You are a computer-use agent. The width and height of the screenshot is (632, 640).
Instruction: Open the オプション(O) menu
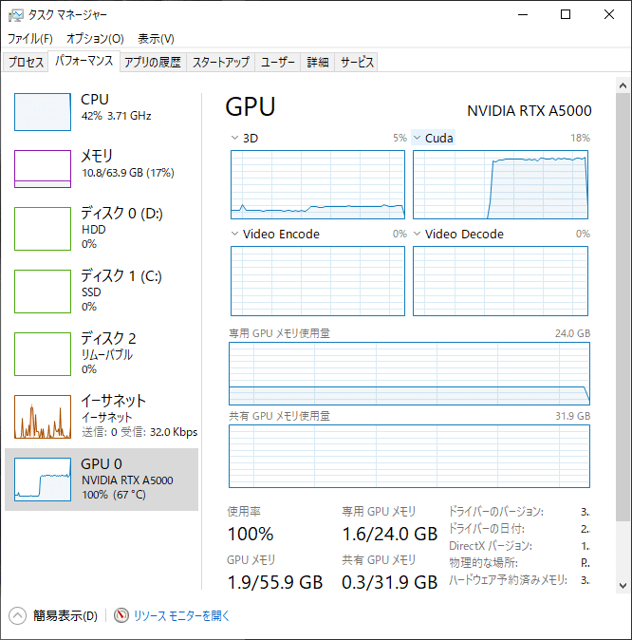(x=95, y=38)
